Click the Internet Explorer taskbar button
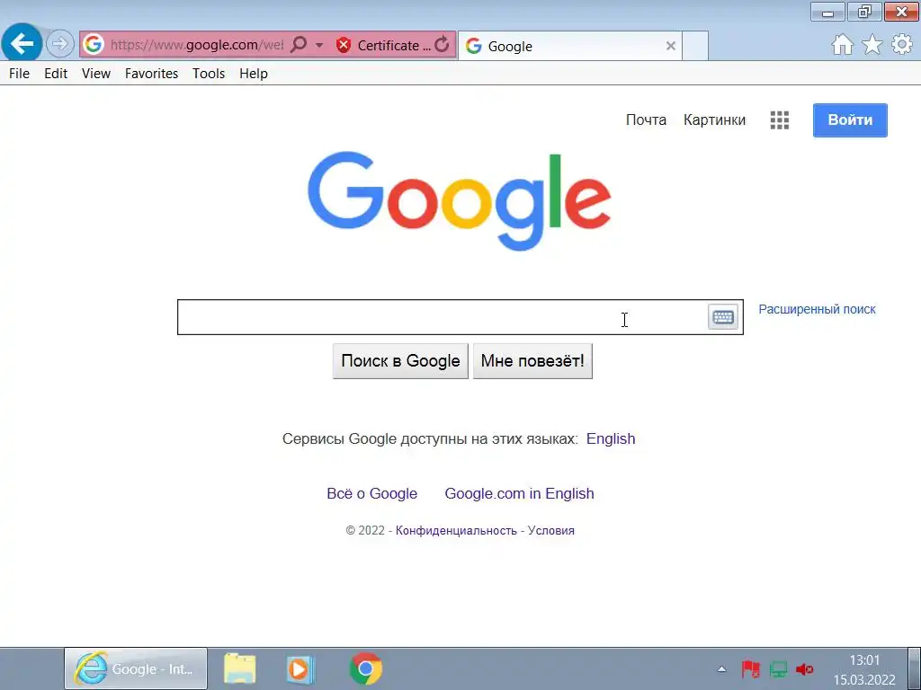Viewport: 921px width, 690px height. click(x=136, y=668)
